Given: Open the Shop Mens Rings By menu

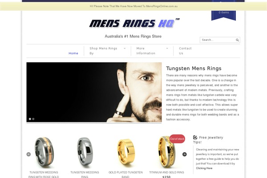Looking at the screenshot, I should pos(103,51).
